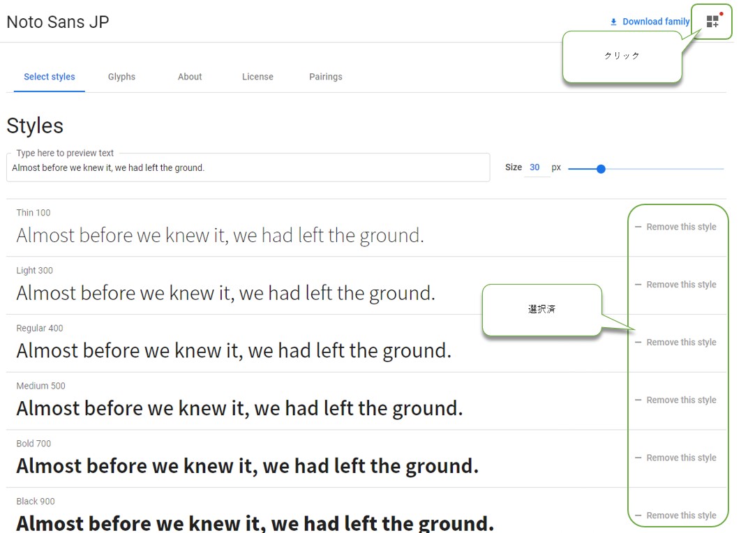Viewport: 741px width, 533px height.
Task: Click the px unit label
Action: click(x=556, y=167)
